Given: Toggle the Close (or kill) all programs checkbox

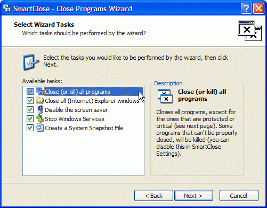Looking at the screenshot, I should (30, 92).
